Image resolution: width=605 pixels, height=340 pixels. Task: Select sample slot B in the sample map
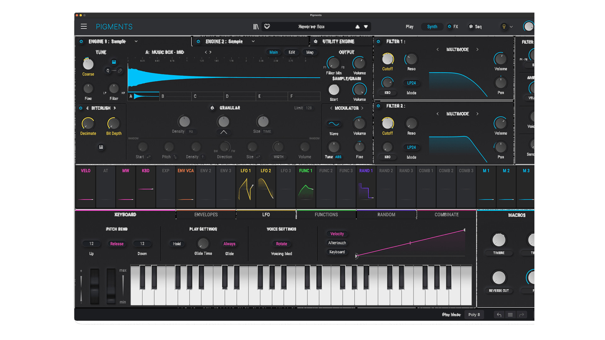(x=176, y=96)
